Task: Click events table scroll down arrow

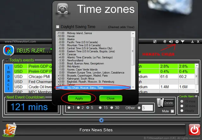Action: point(197,91)
